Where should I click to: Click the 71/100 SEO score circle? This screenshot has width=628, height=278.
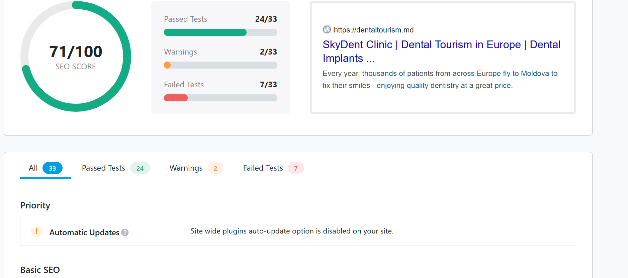pyautogui.click(x=76, y=56)
